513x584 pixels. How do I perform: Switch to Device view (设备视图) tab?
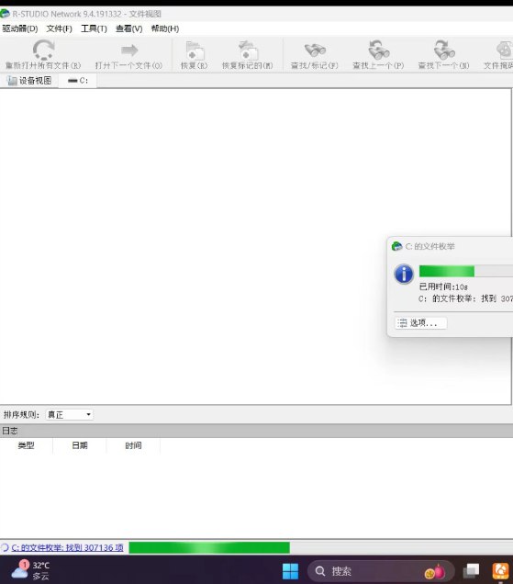(29, 81)
